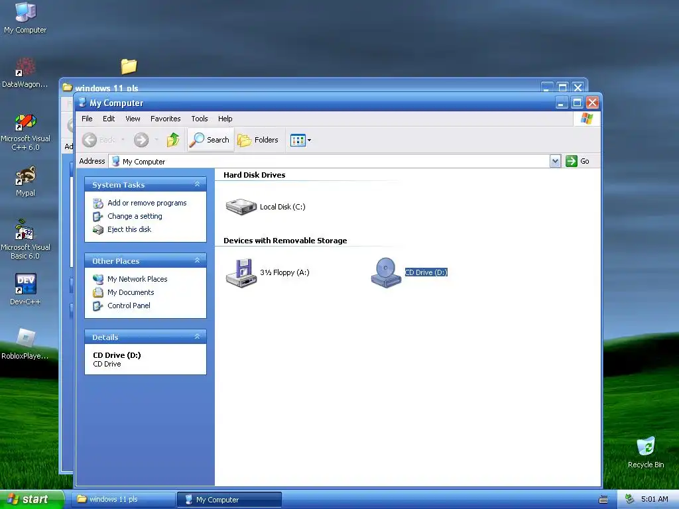This screenshot has height=509, width=679.
Task: Open the Views dropdown button
Action: coord(300,141)
